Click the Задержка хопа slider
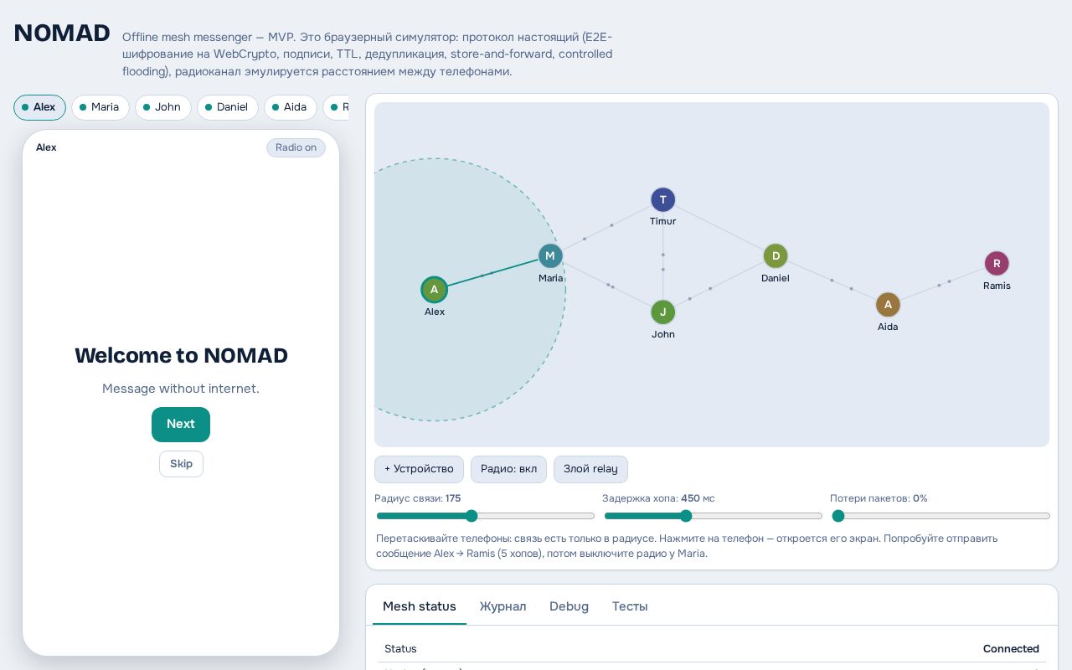Screen dimensions: 1072x670 pos(714,516)
